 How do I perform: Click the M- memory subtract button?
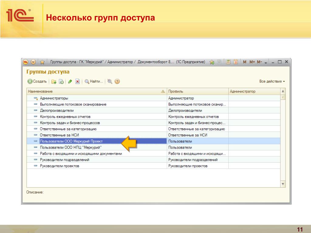[259, 62]
